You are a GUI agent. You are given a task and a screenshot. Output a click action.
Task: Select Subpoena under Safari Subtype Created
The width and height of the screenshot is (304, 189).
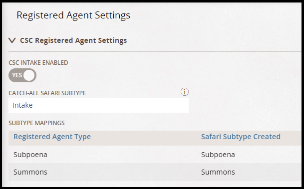[x=218, y=155]
